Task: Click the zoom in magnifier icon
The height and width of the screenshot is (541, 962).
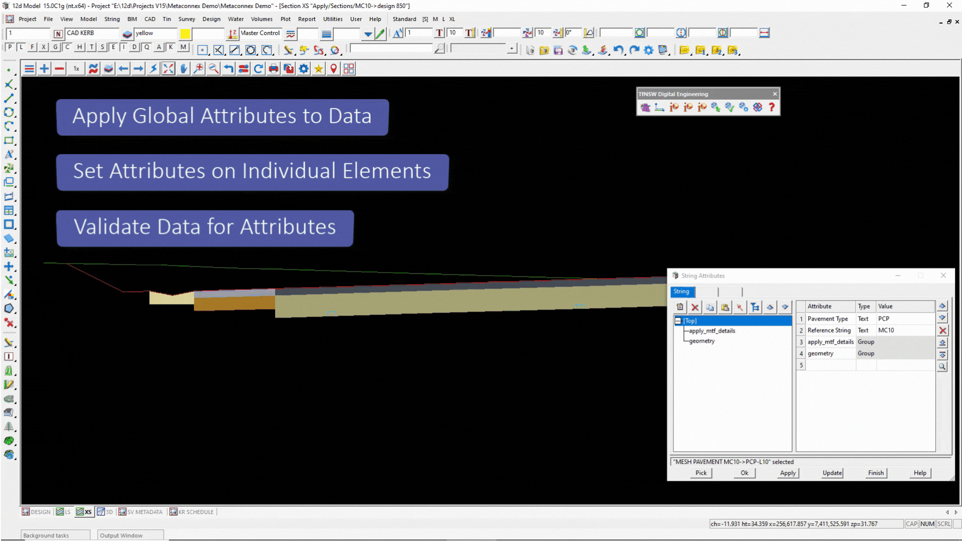Action: click(x=198, y=69)
